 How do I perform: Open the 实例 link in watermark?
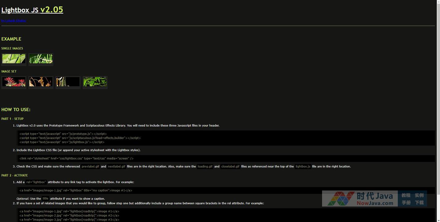(x=419, y=195)
